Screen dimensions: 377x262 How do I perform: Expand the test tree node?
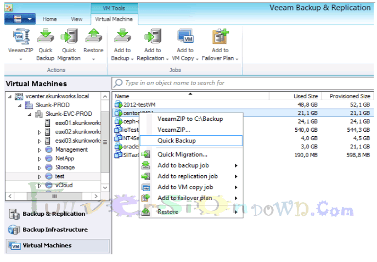click(40, 177)
